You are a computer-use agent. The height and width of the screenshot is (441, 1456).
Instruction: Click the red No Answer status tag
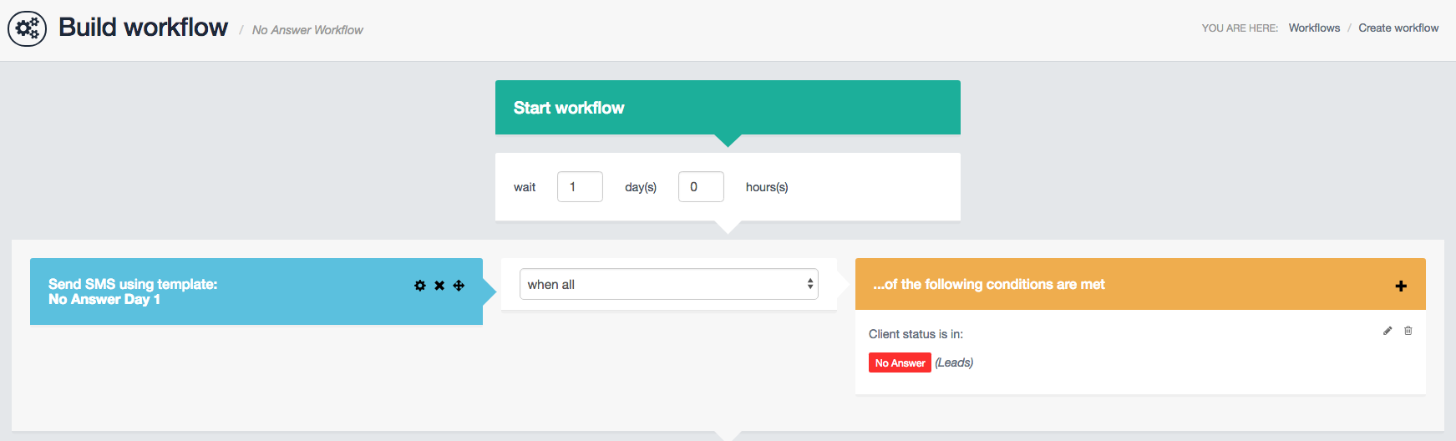[x=900, y=362]
